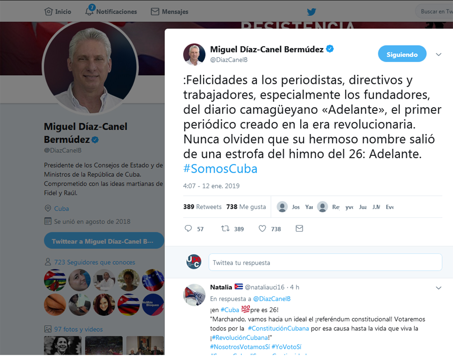Click the 389 Retweets count
Image resolution: width=453 pixels, height=362 pixels.
pos(202,207)
